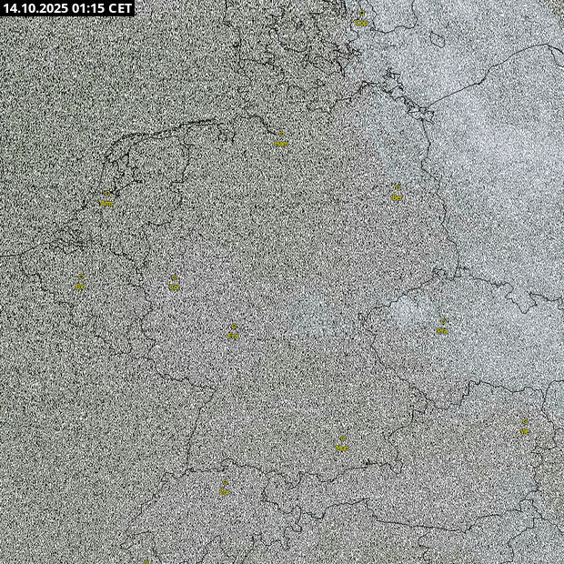The height and width of the screenshot is (564, 564).
Task: Select the Hamburg yellow marker in northern Germany
Action: (x=280, y=140)
